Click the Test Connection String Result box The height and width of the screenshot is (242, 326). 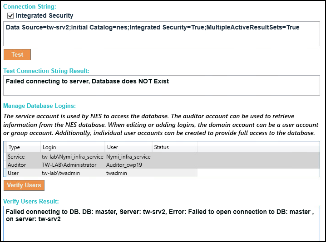(x=163, y=85)
